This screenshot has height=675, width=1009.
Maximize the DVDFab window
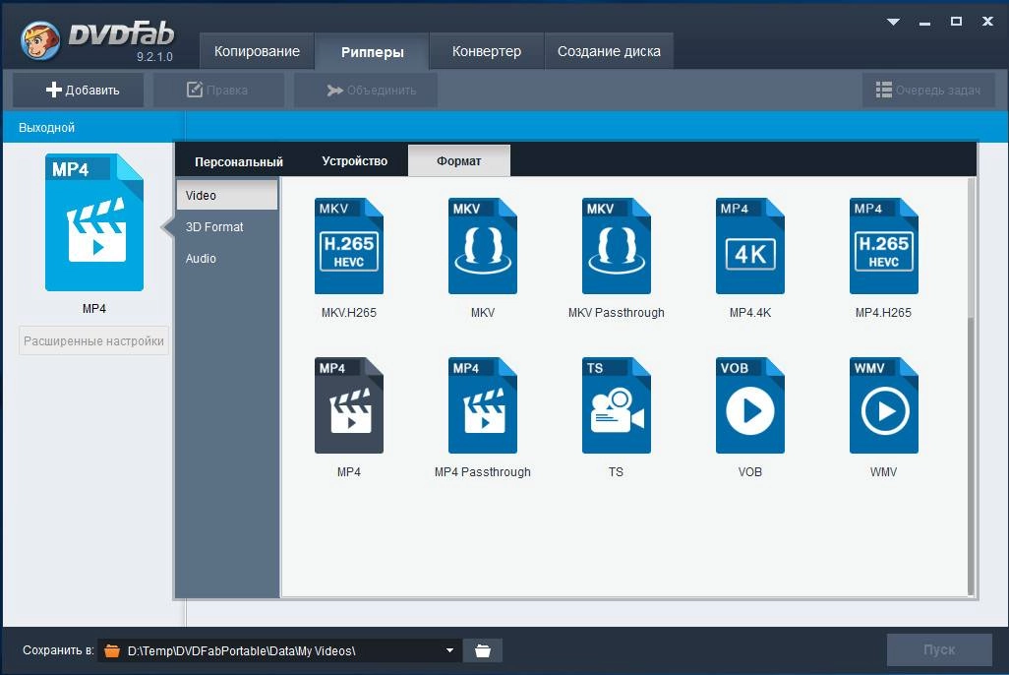point(956,22)
